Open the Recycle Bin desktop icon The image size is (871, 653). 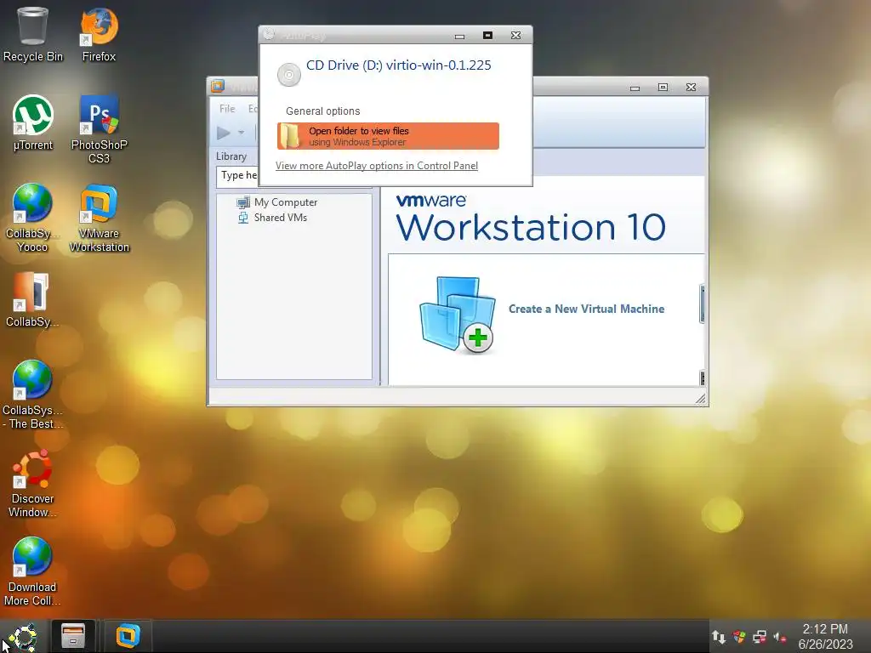click(33, 33)
